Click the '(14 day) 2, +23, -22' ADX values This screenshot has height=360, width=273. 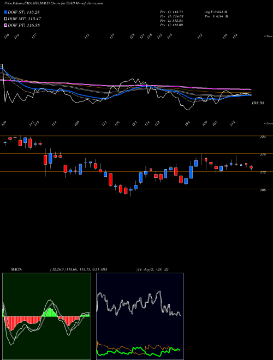tap(152, 269)
